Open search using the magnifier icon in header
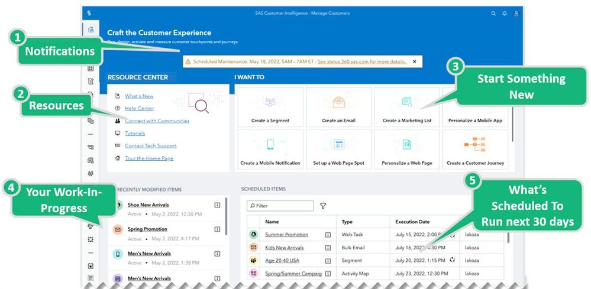591x289 pixels. pyautogui.click(x=493, y=13)
